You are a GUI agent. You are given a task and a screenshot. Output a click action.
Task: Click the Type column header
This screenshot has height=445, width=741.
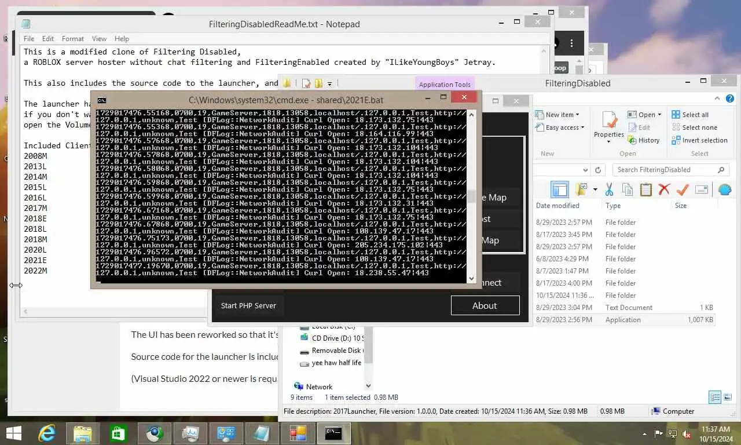coord(613,206)
